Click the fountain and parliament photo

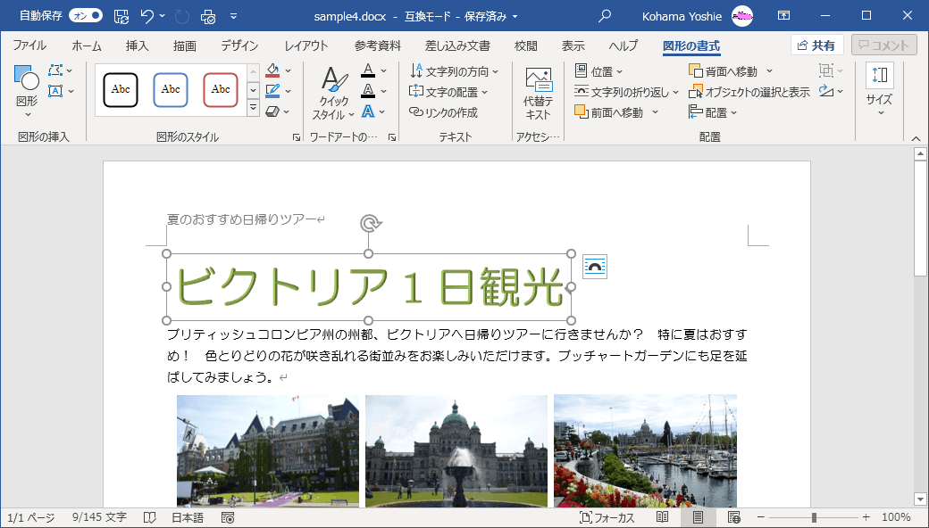456,450
